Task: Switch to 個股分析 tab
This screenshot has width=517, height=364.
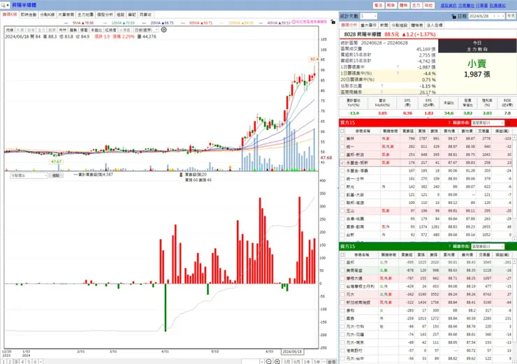Action: (105, 15)
